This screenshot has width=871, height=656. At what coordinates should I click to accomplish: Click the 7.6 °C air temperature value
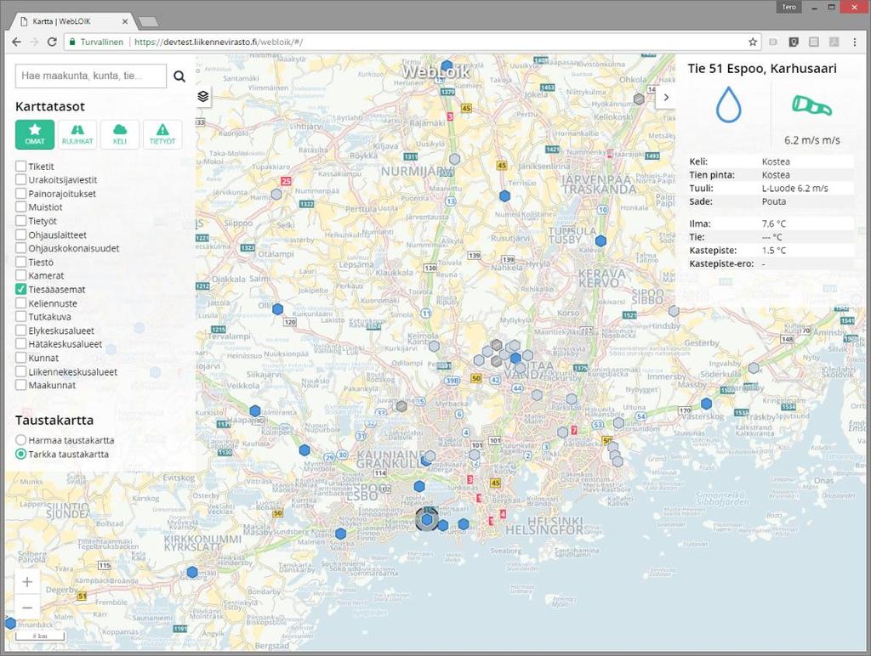coord(774,223)
